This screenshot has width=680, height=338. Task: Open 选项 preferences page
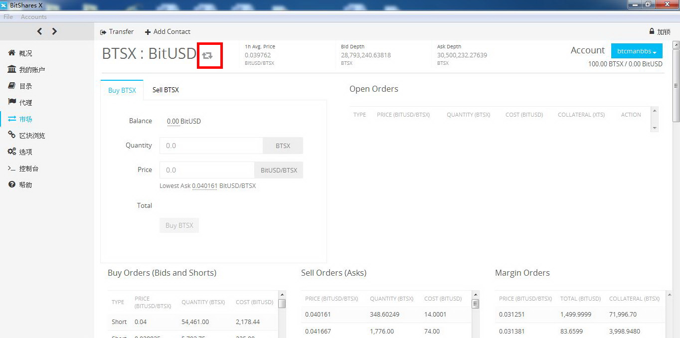pos(25,152)
